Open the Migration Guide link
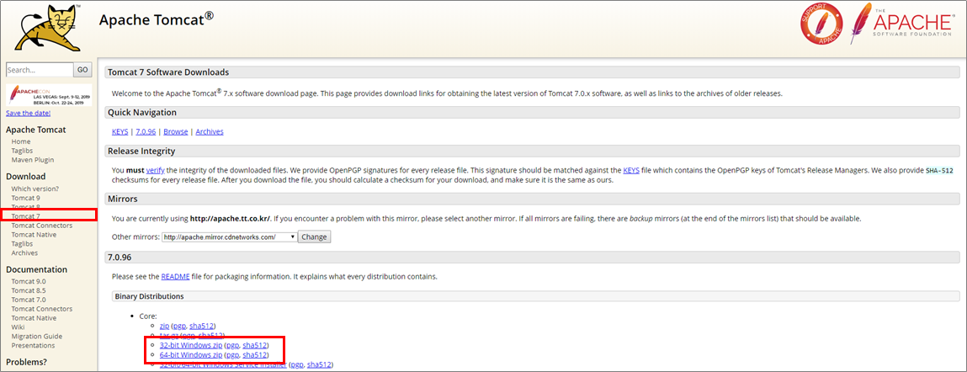Viewport: 967px width, 372px height. tap(36, 337)
